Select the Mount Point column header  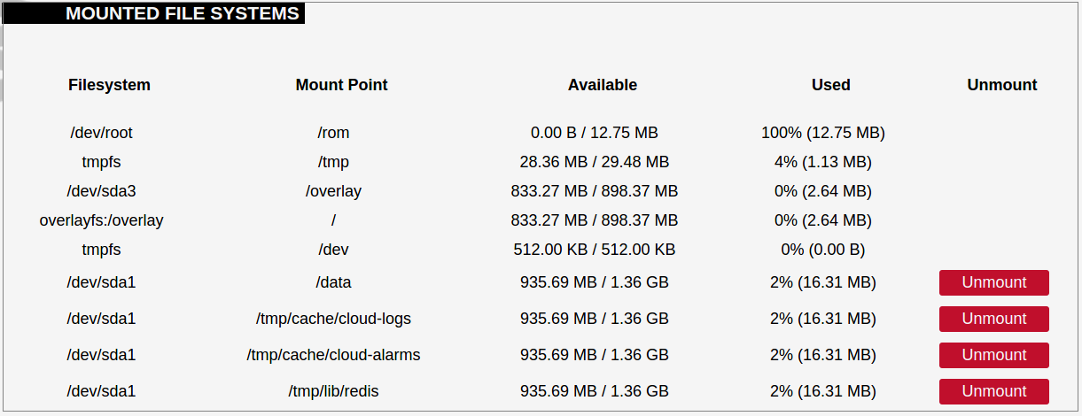(342, 85)
